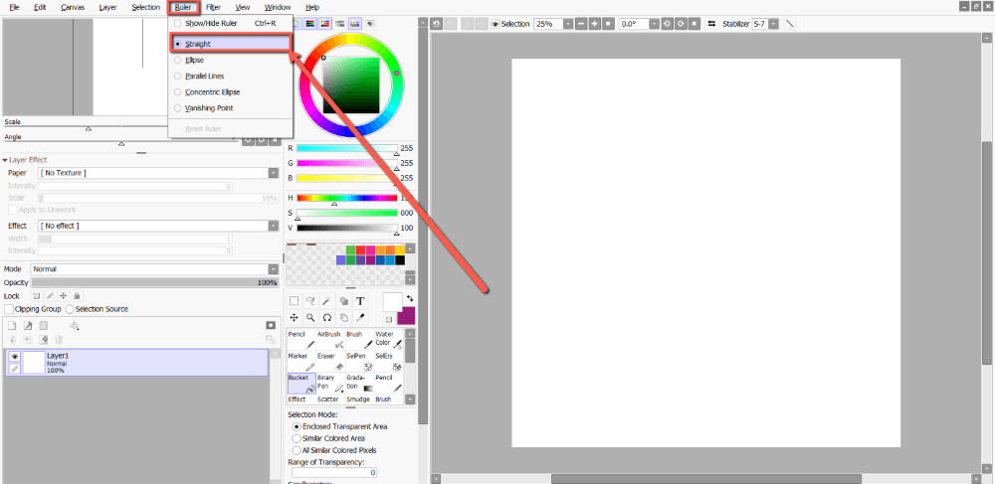Select the Rotate view tool
This screenshot has height=484, width=995.
(x=327, y=317)
